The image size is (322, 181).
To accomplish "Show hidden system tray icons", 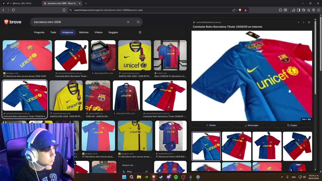I will 282,177.
